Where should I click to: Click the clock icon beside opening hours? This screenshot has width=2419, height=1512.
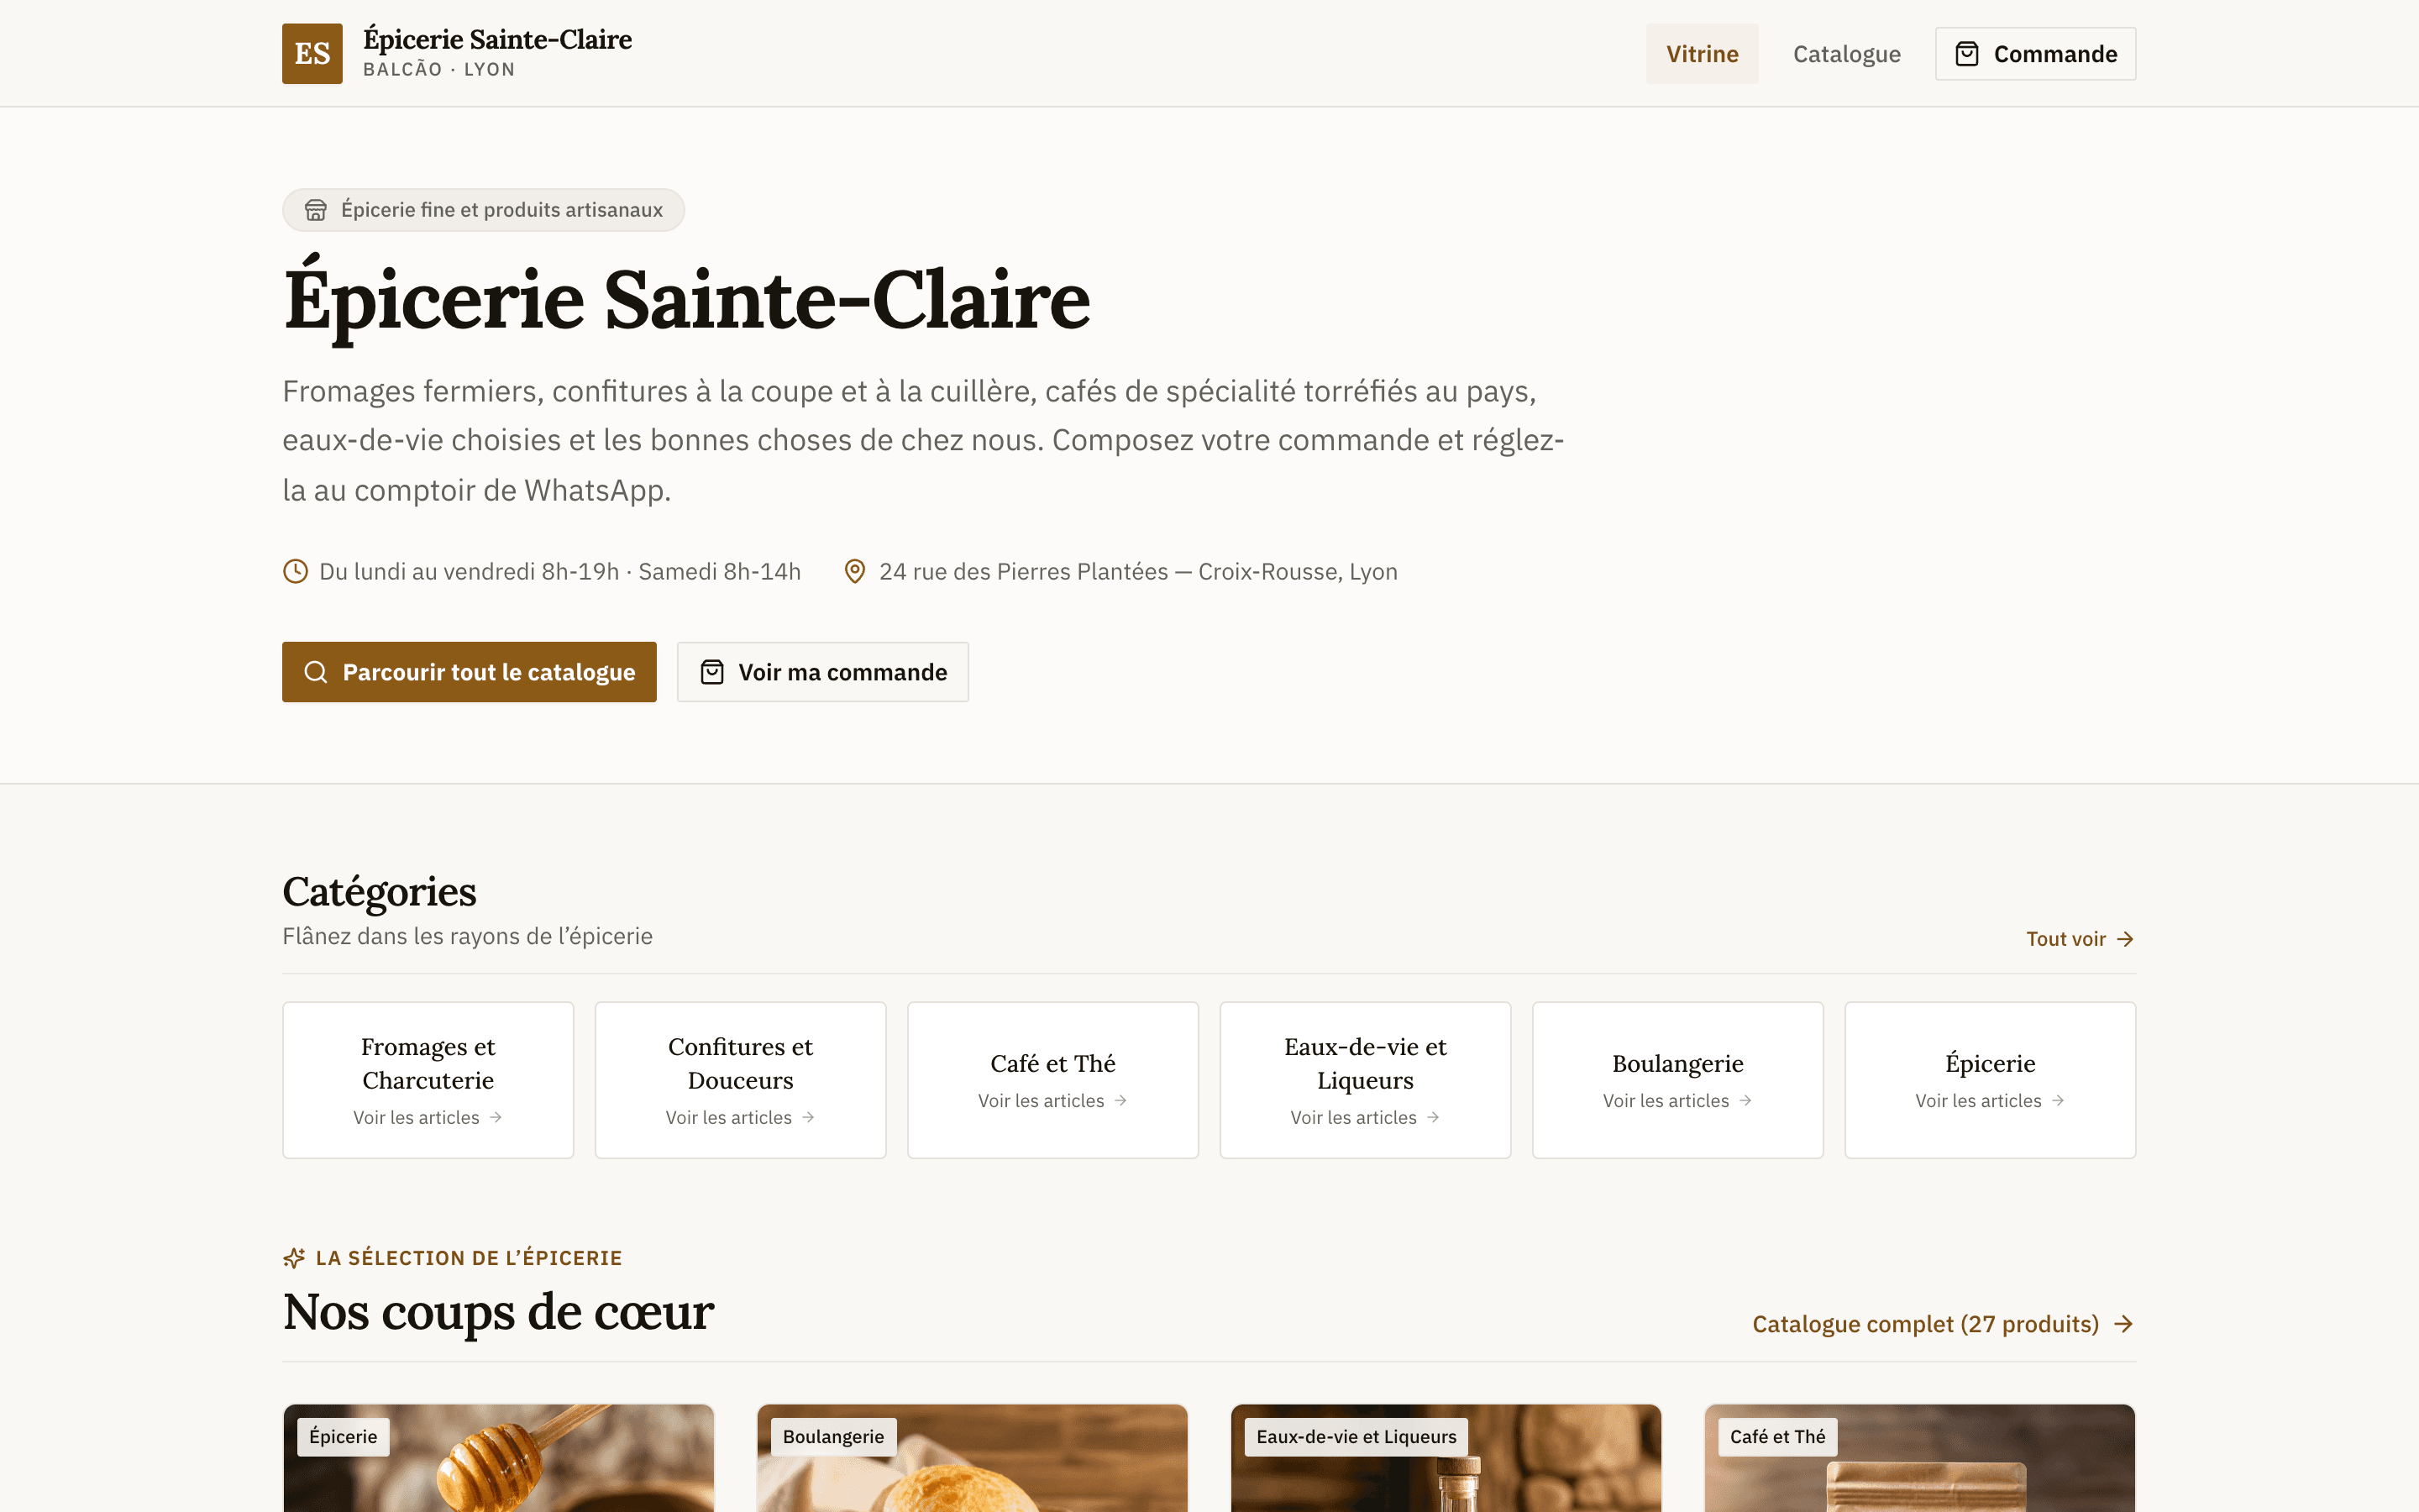click(x=295, y=571)
